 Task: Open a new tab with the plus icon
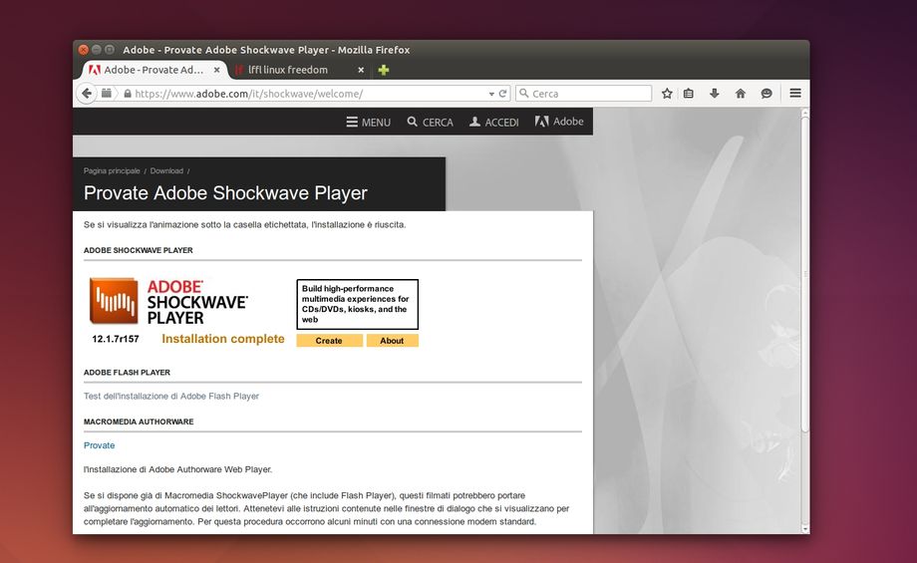tap(384, 70)
